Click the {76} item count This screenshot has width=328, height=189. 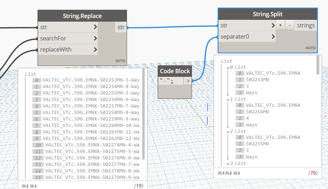(x=313, y=173)
